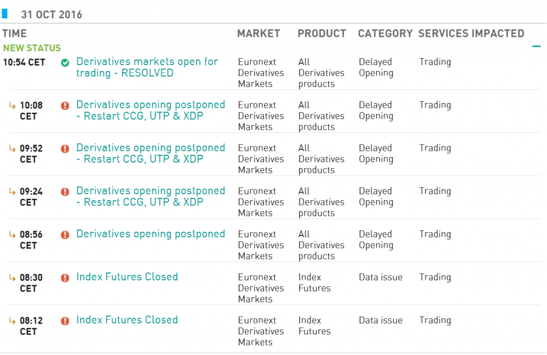The height and width of the screenshot is (355, 547).
Task: Click the MARKET column header
Action: [x=259, y=33]
